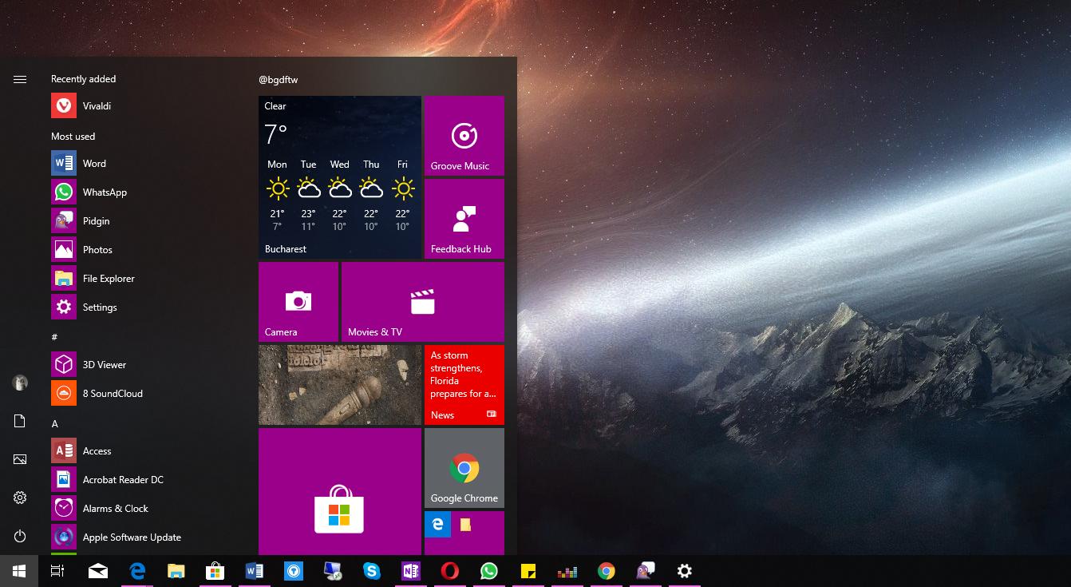Viewport: 1071px width, 587px height.
Task: Switch to Google Chrome on the taskbar
Action: 607,571
